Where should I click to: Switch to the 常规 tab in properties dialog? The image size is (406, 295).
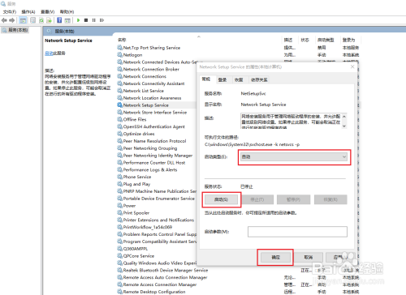tap(206, 79)
